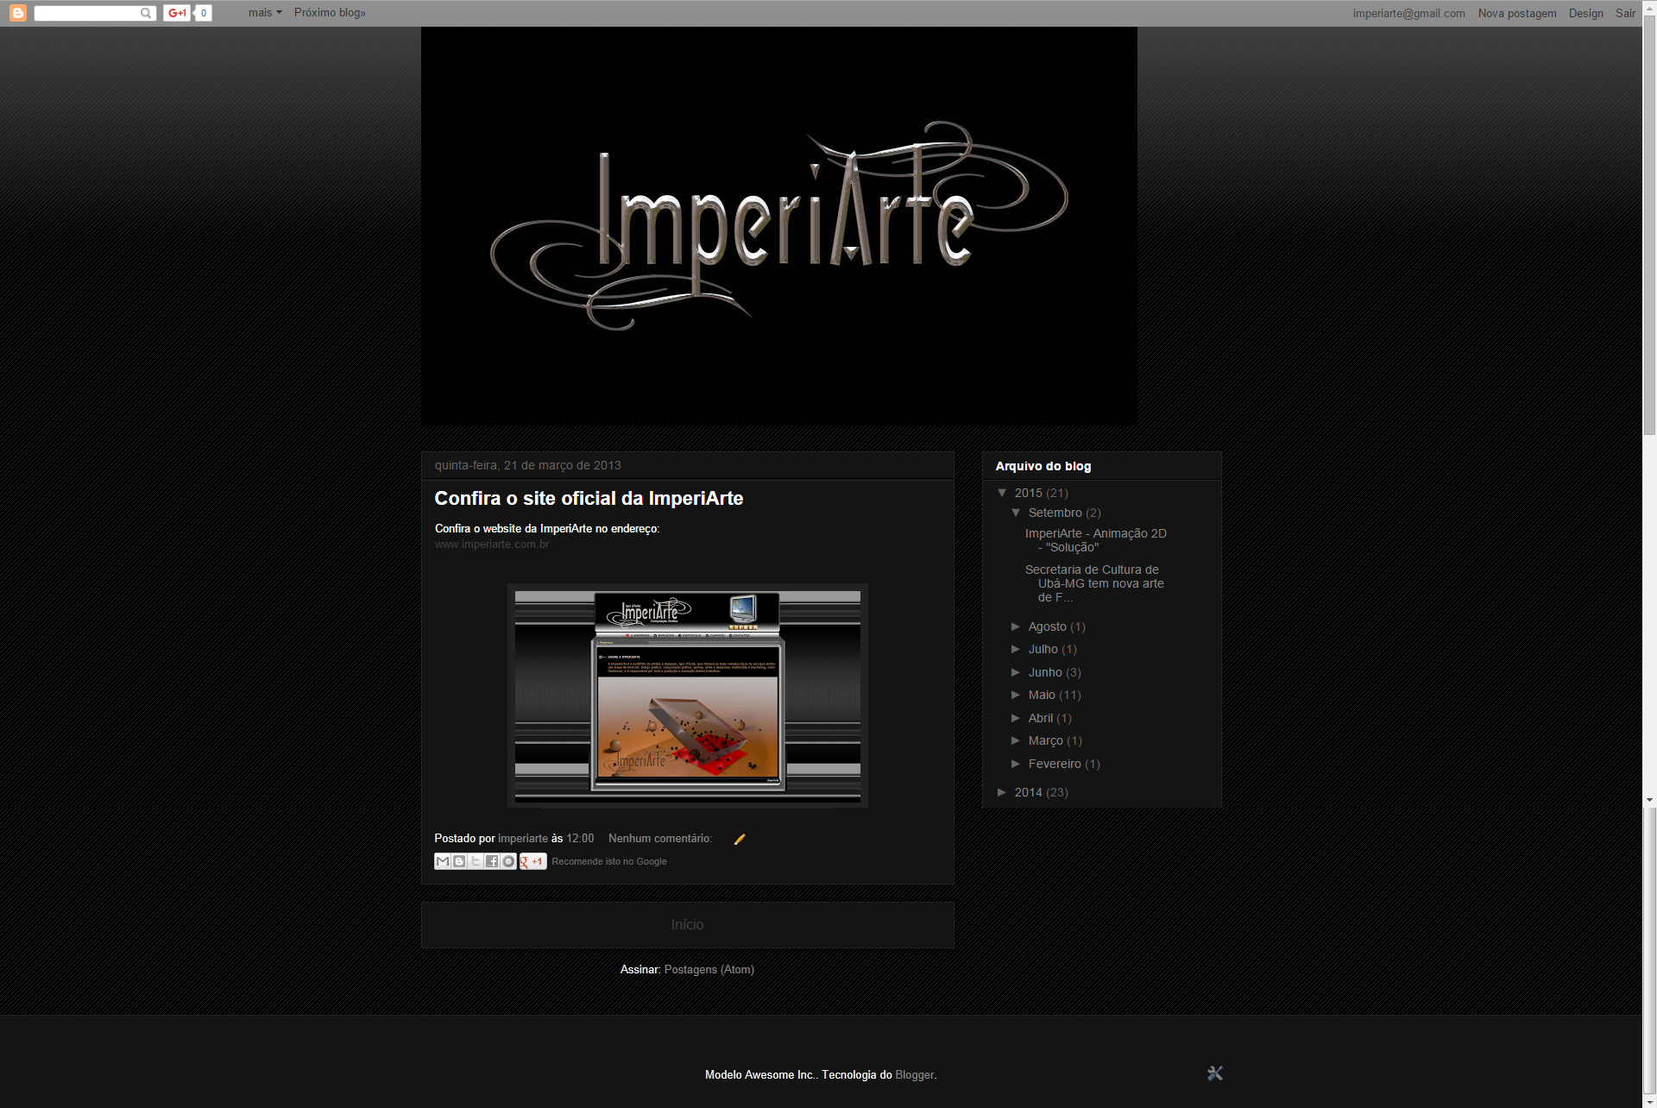Image resolution: width=1657 pixels, height=1108 pixels.
Task: Click the 'Fevereiro' archive link
Action: coord(1055,764)
